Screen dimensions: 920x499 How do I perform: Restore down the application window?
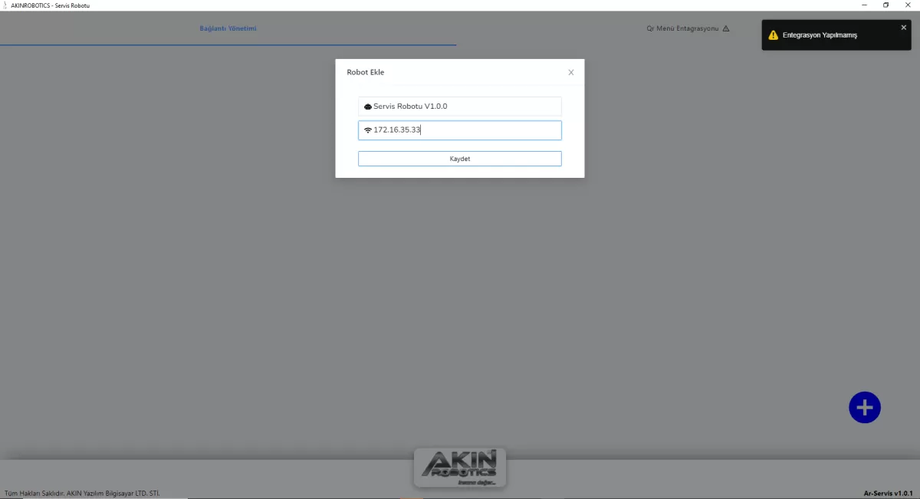[x=886, y=5]
